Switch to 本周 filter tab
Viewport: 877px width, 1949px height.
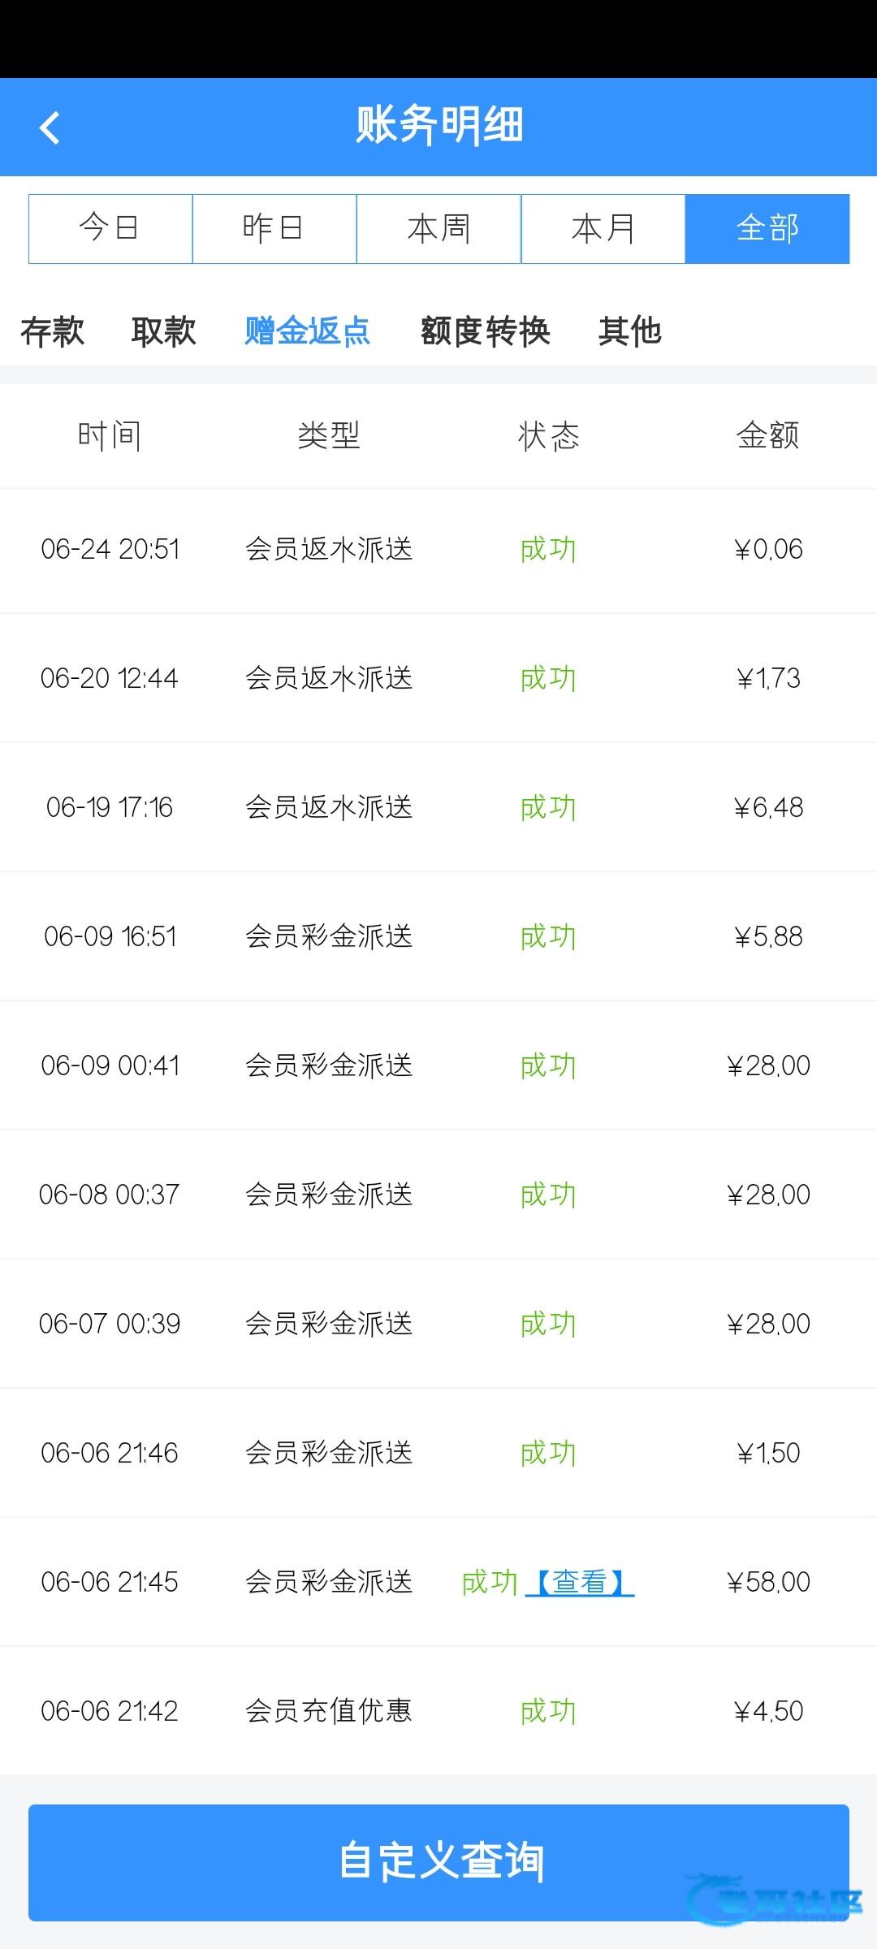pos(438,228)
